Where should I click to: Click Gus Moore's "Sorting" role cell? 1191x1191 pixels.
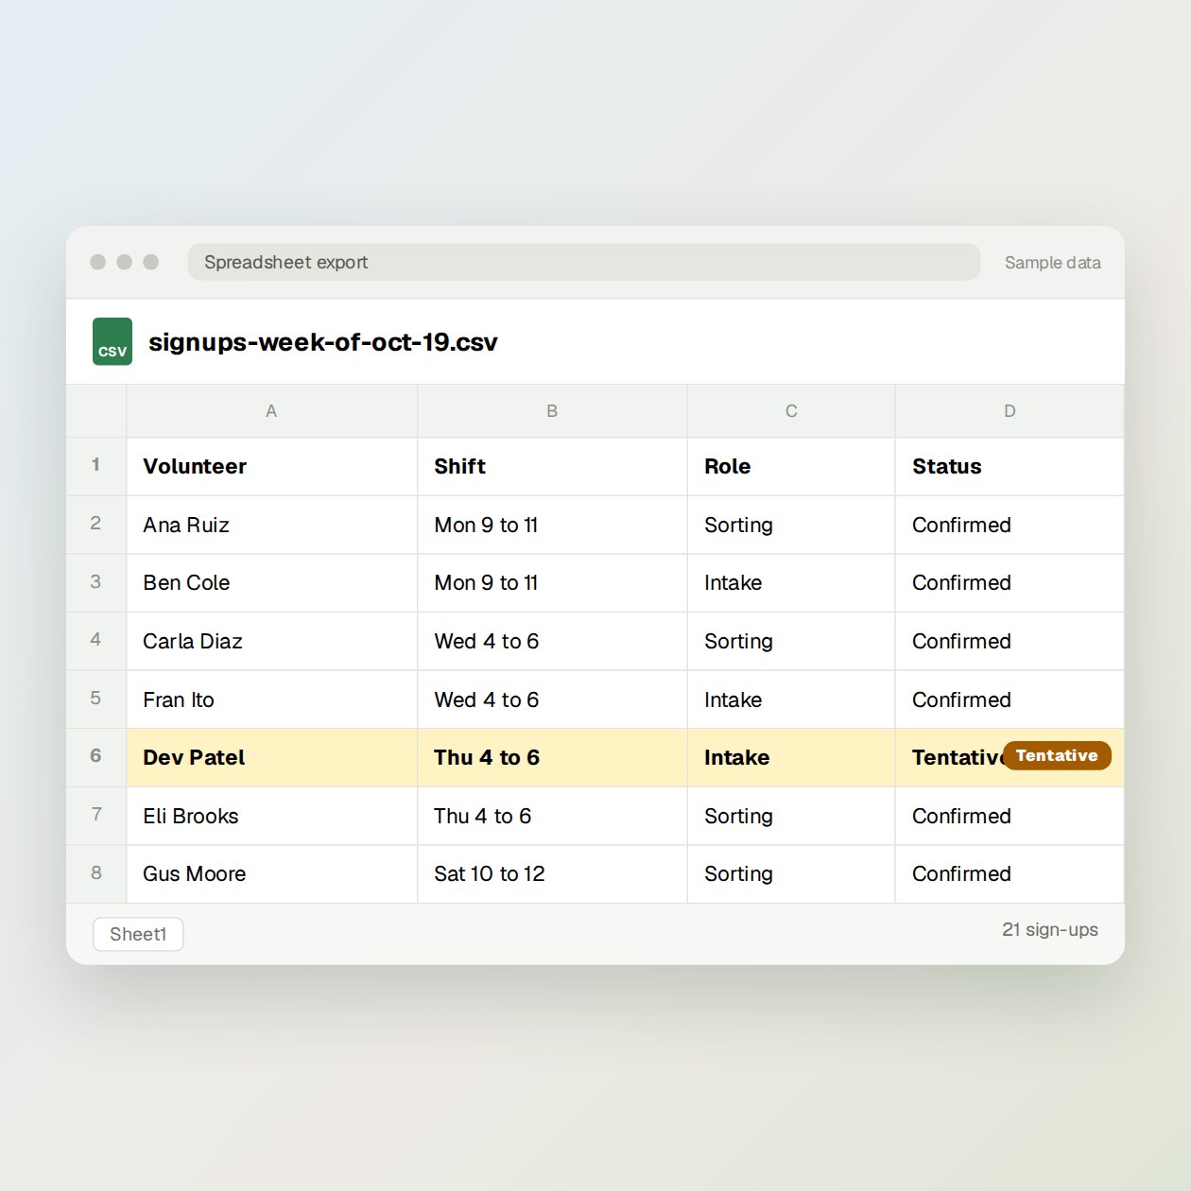coord(791,873)
